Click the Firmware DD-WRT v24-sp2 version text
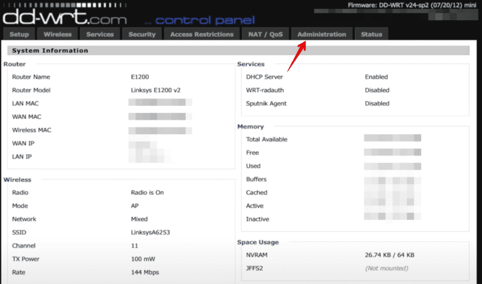Screen dimensions: 482x284 (x=412, y=5)
